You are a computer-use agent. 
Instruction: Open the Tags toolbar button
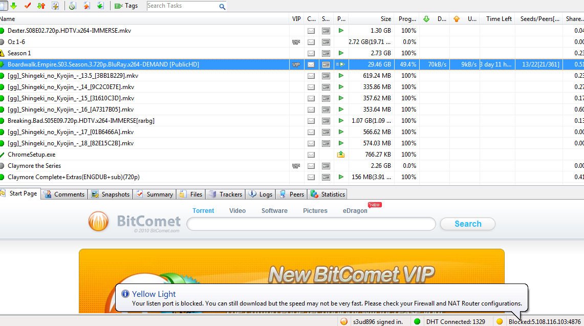pyautogui.click(x=126, y=6)
